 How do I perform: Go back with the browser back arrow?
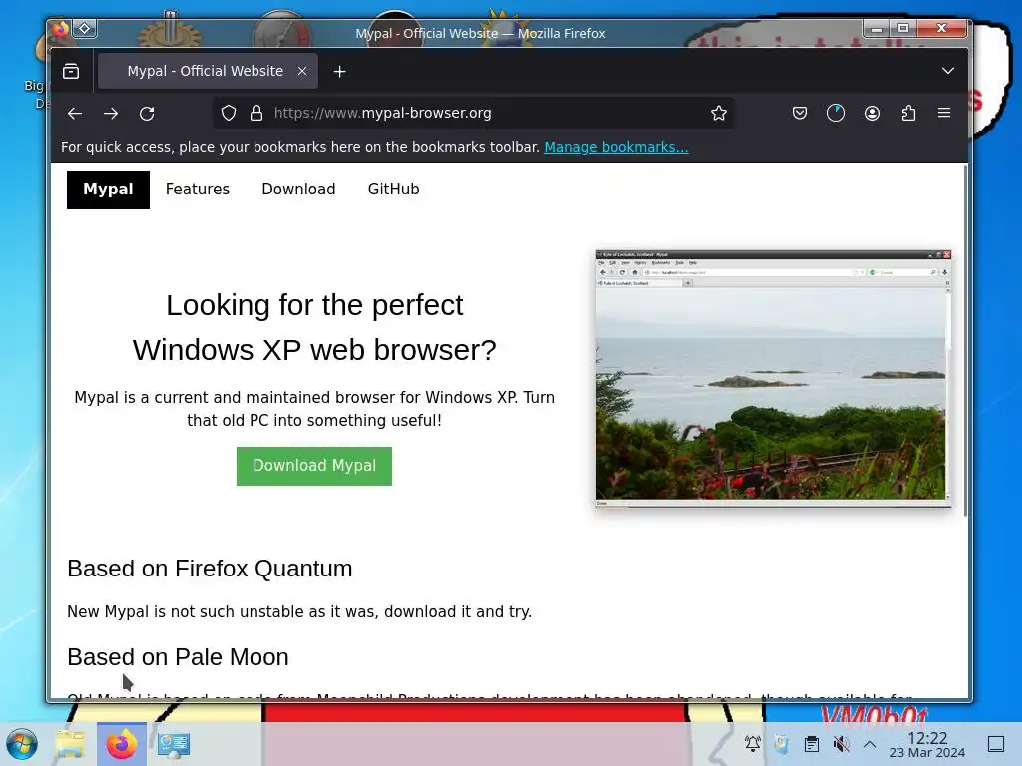(x=74, y=114)
